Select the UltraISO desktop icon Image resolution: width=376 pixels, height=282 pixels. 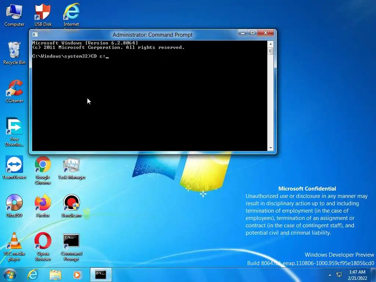point(14,206)
